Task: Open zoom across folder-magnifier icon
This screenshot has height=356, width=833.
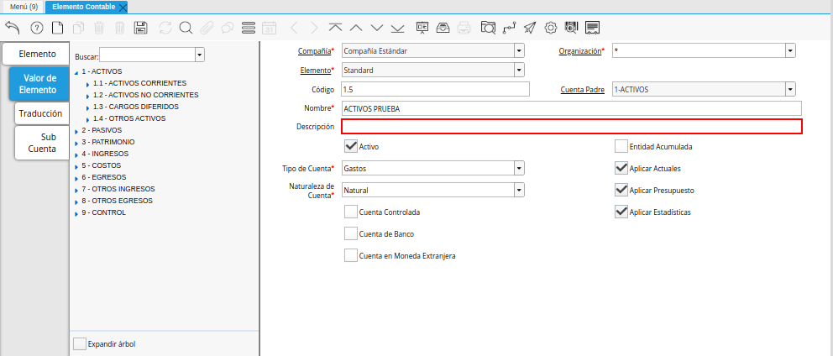Action: tap(488, 28)
